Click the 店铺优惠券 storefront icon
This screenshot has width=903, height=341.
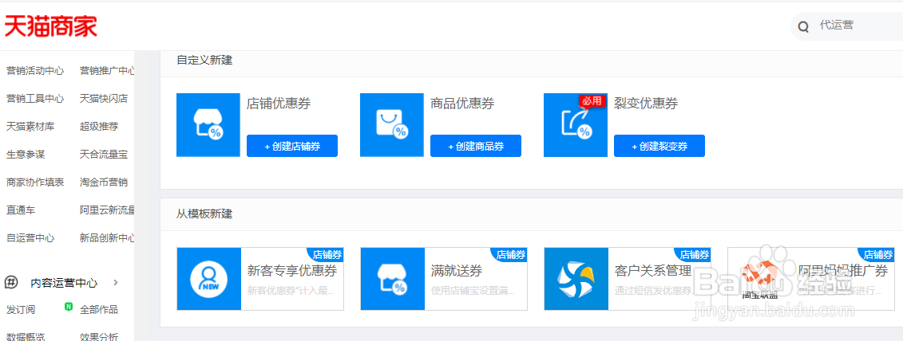coord(208,125)
